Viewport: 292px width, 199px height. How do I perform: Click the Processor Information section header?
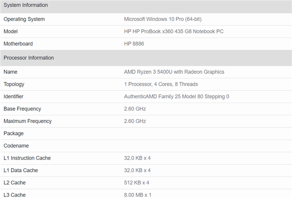coord(29,57)
